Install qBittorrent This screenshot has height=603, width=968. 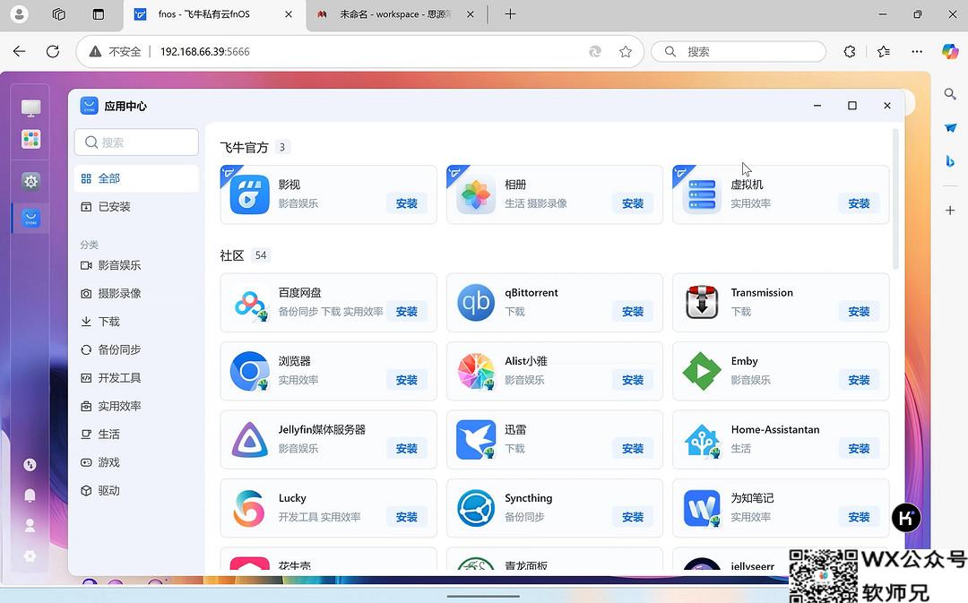point(633,312)
